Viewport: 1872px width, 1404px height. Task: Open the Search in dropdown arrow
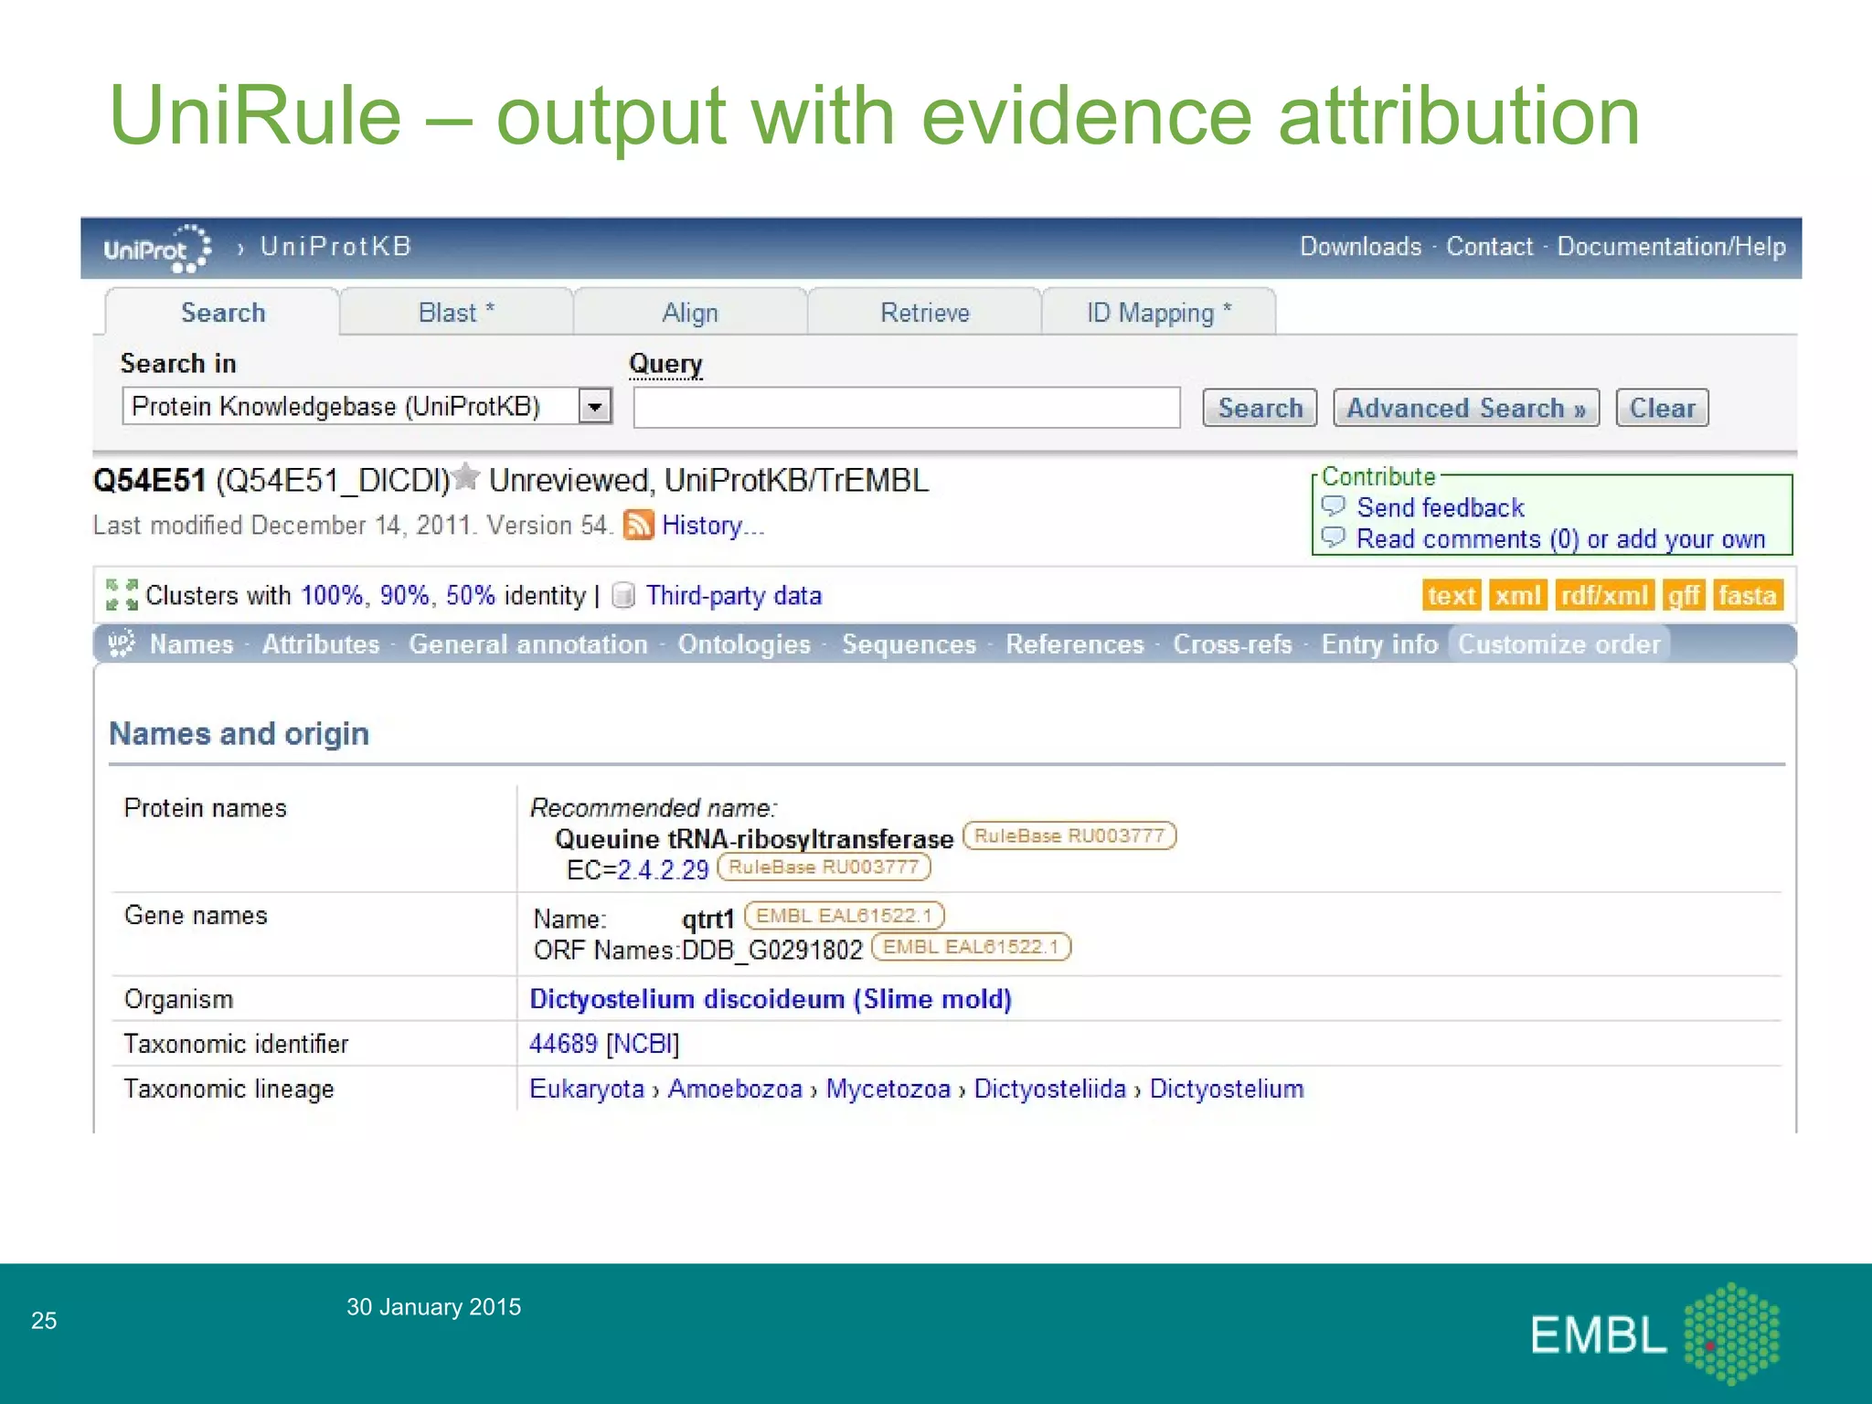point(595,406)
